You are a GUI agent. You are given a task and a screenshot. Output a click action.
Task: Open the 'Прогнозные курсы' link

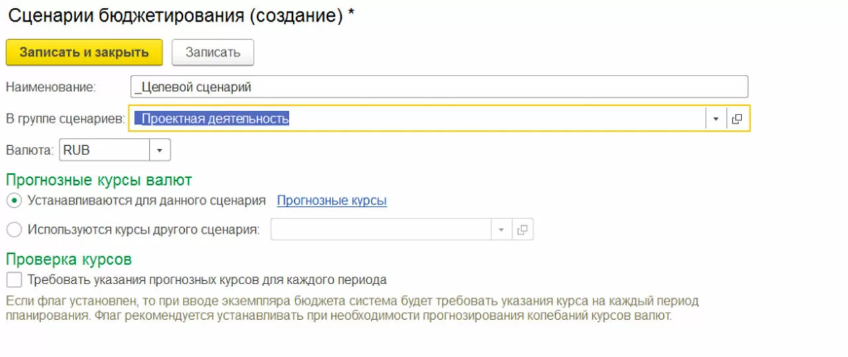pyautogui.click(x=331, y=200)
